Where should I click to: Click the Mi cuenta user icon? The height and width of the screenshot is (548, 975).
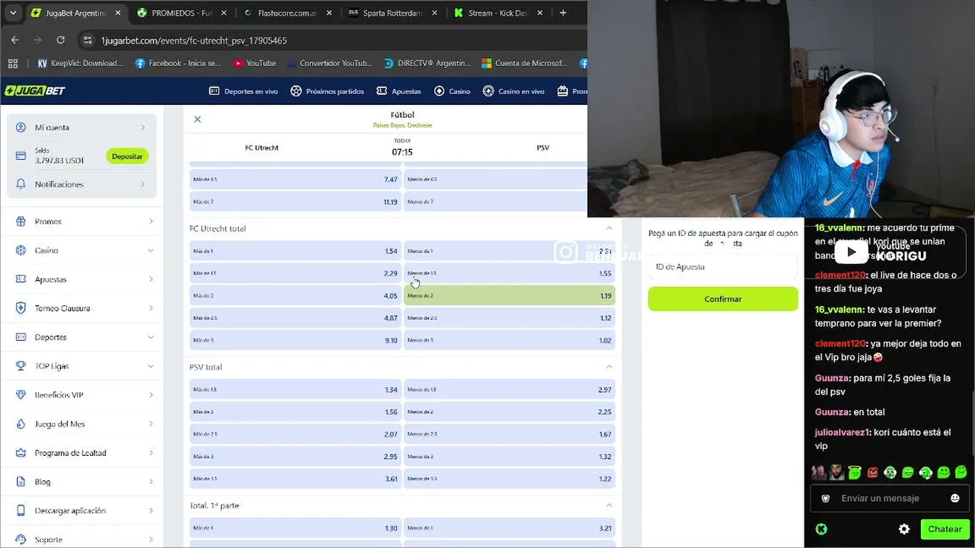click(21, 127)
